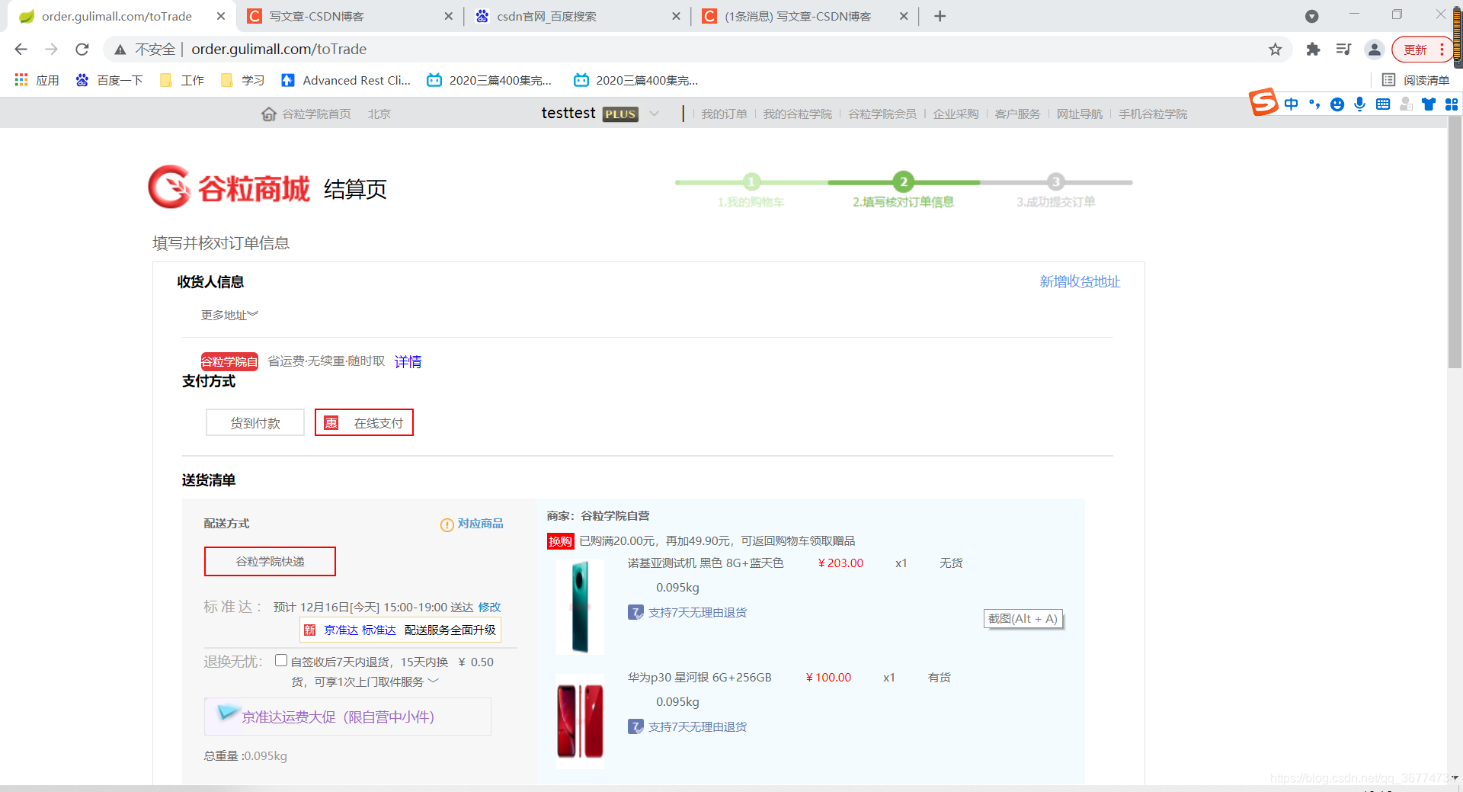Open the Sogou emoji smiley icon

tap(1337, 104)
